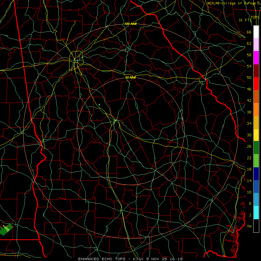Click the medium blue legend swatch
Image resolution: width=261 pixels, height=261 pixels.
tap(256, 186)
